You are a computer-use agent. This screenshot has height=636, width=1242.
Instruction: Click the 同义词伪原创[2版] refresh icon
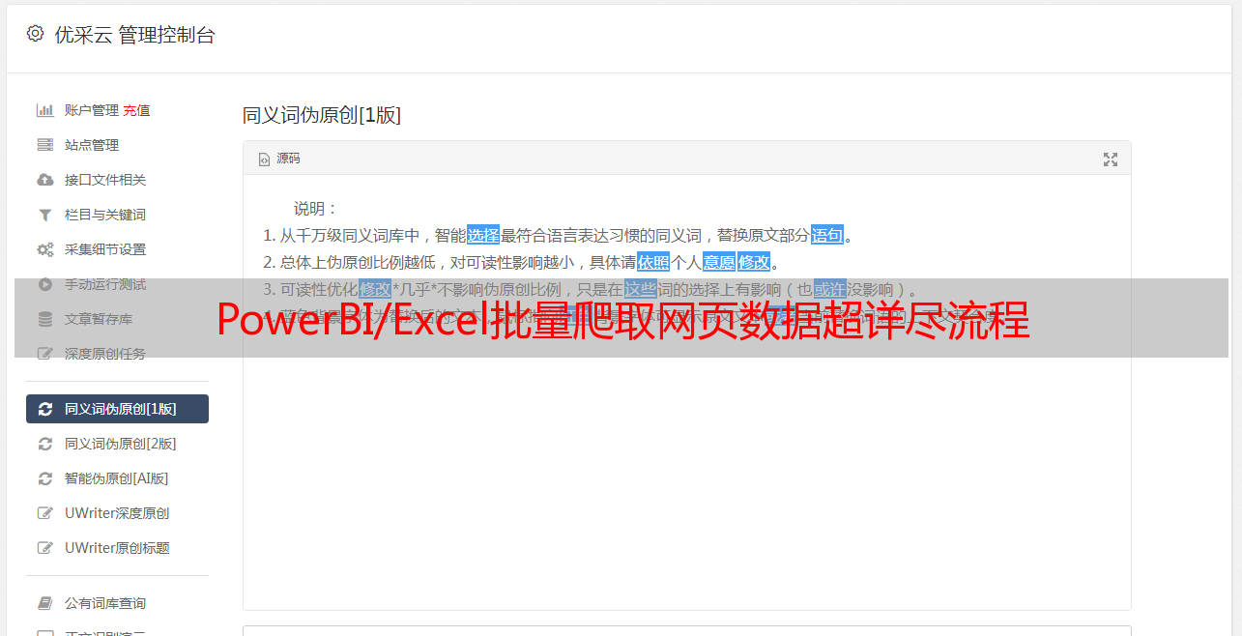tap(44, 444)
